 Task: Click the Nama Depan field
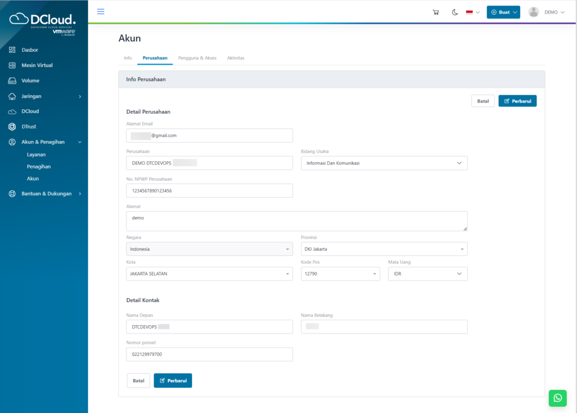[x=210, y=327]
